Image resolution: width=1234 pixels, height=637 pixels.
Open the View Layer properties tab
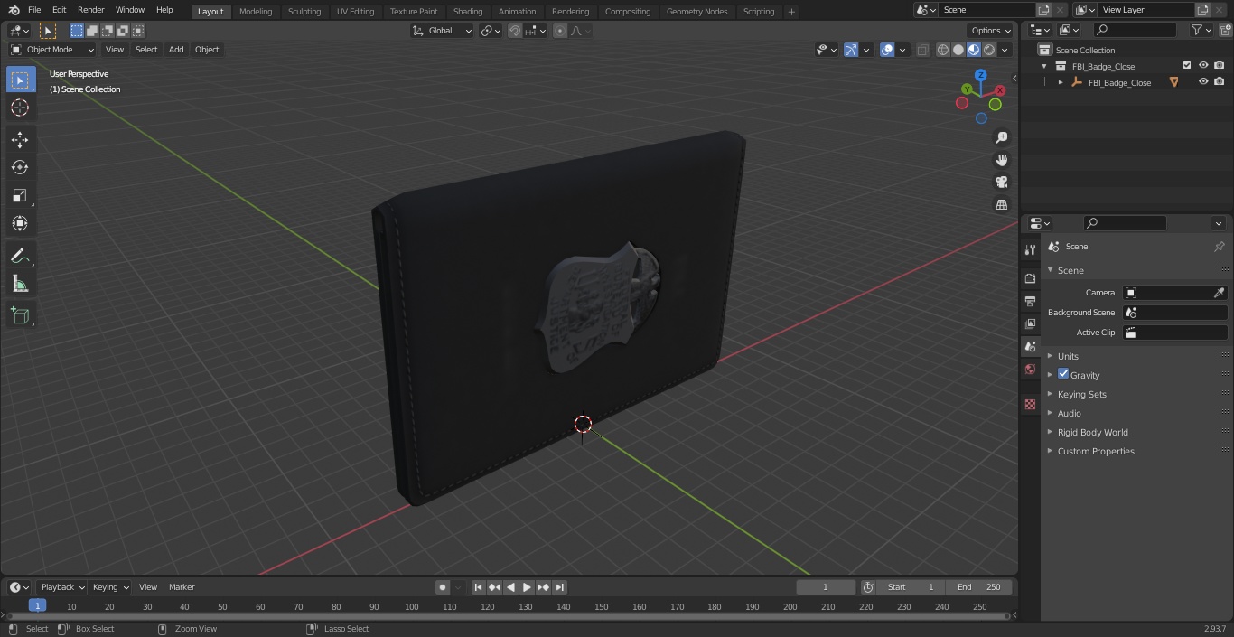coord(1030,323)
